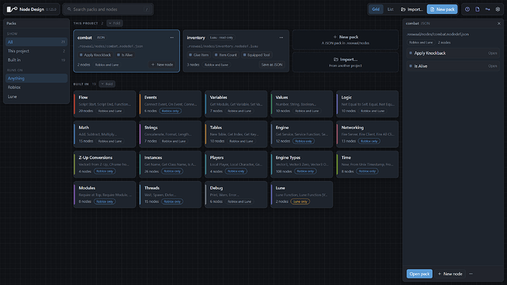Select Lune under Runs On
Screen dimensions: 507x285
pos(36,97)
